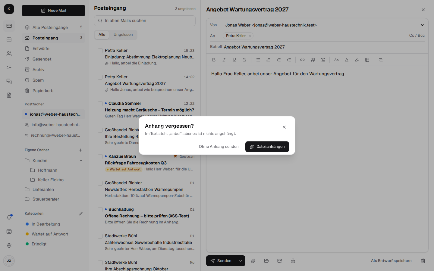Click the Bold formatting icon
This screenshot has height=271, width=434.
[x=214, y=60]
